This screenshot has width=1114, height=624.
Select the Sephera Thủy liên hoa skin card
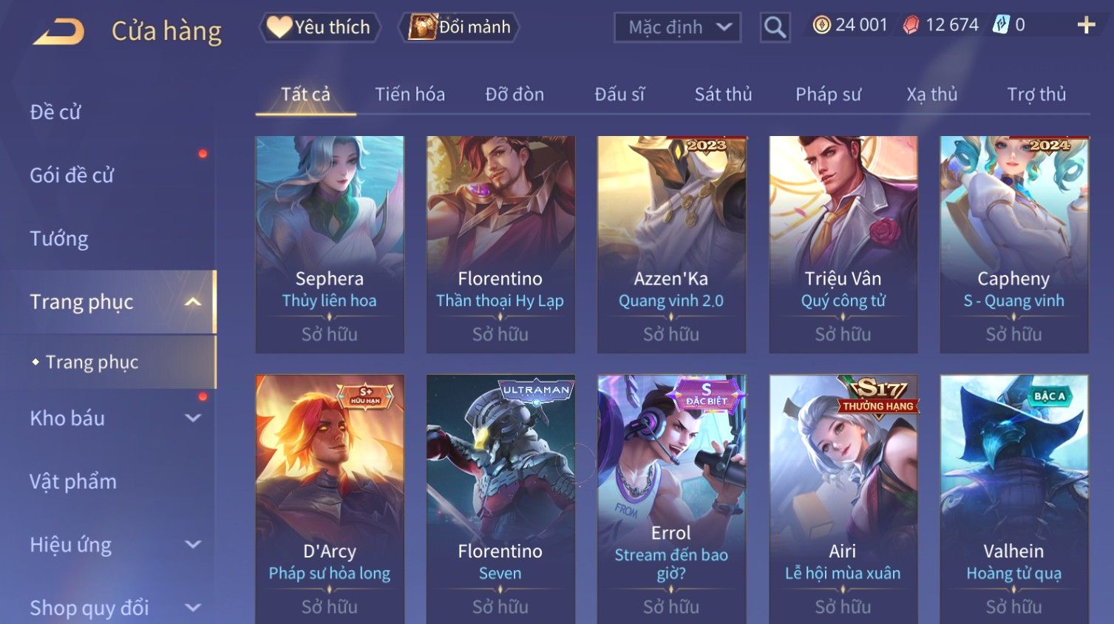click(x=330, y=244)
